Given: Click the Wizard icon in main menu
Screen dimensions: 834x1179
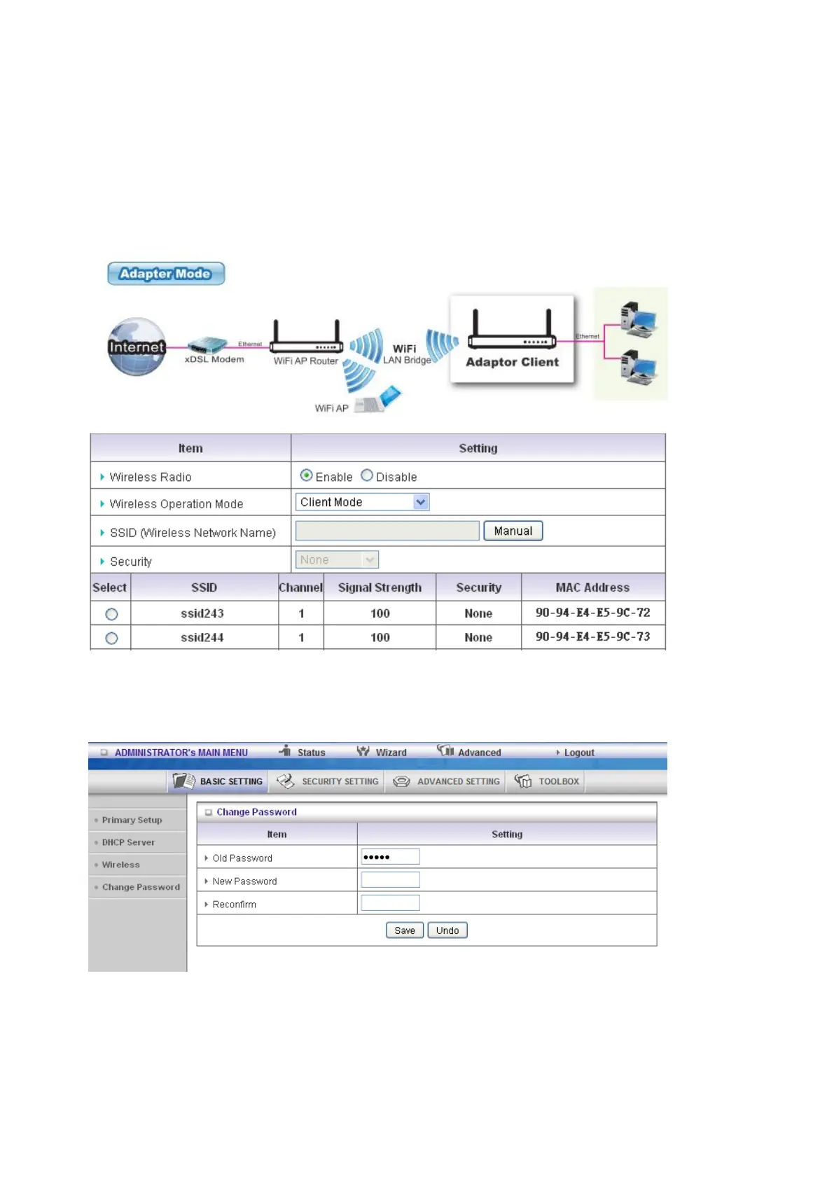Looking at the screenshot, I should tap(363, 751).
